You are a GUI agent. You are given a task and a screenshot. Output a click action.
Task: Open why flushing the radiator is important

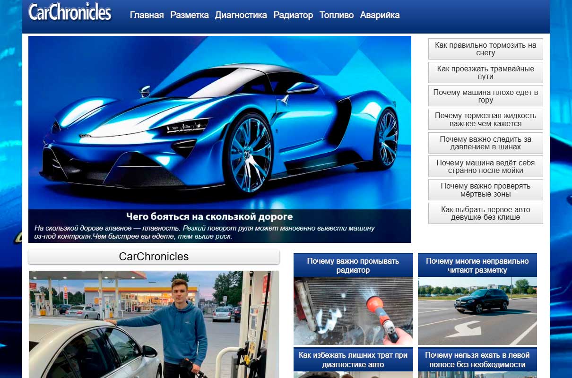tap(353, 265)
